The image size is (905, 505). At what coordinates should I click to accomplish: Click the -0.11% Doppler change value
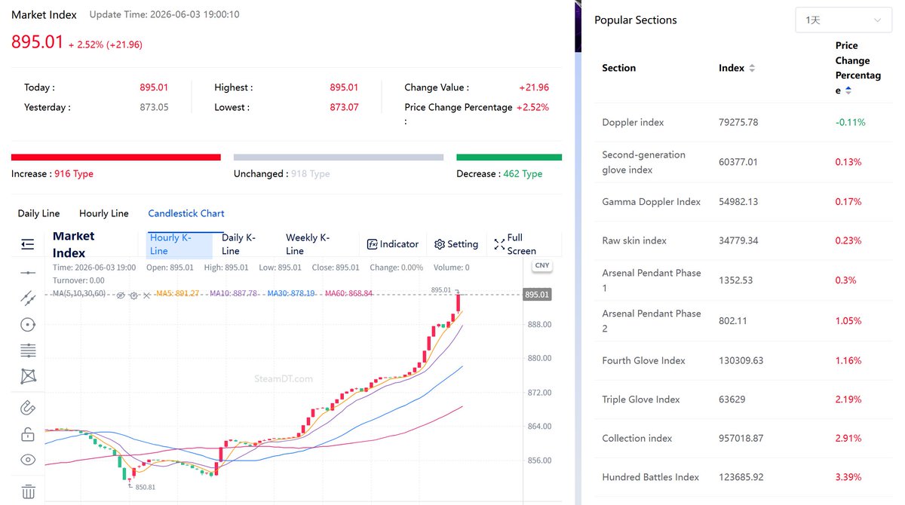850,122
